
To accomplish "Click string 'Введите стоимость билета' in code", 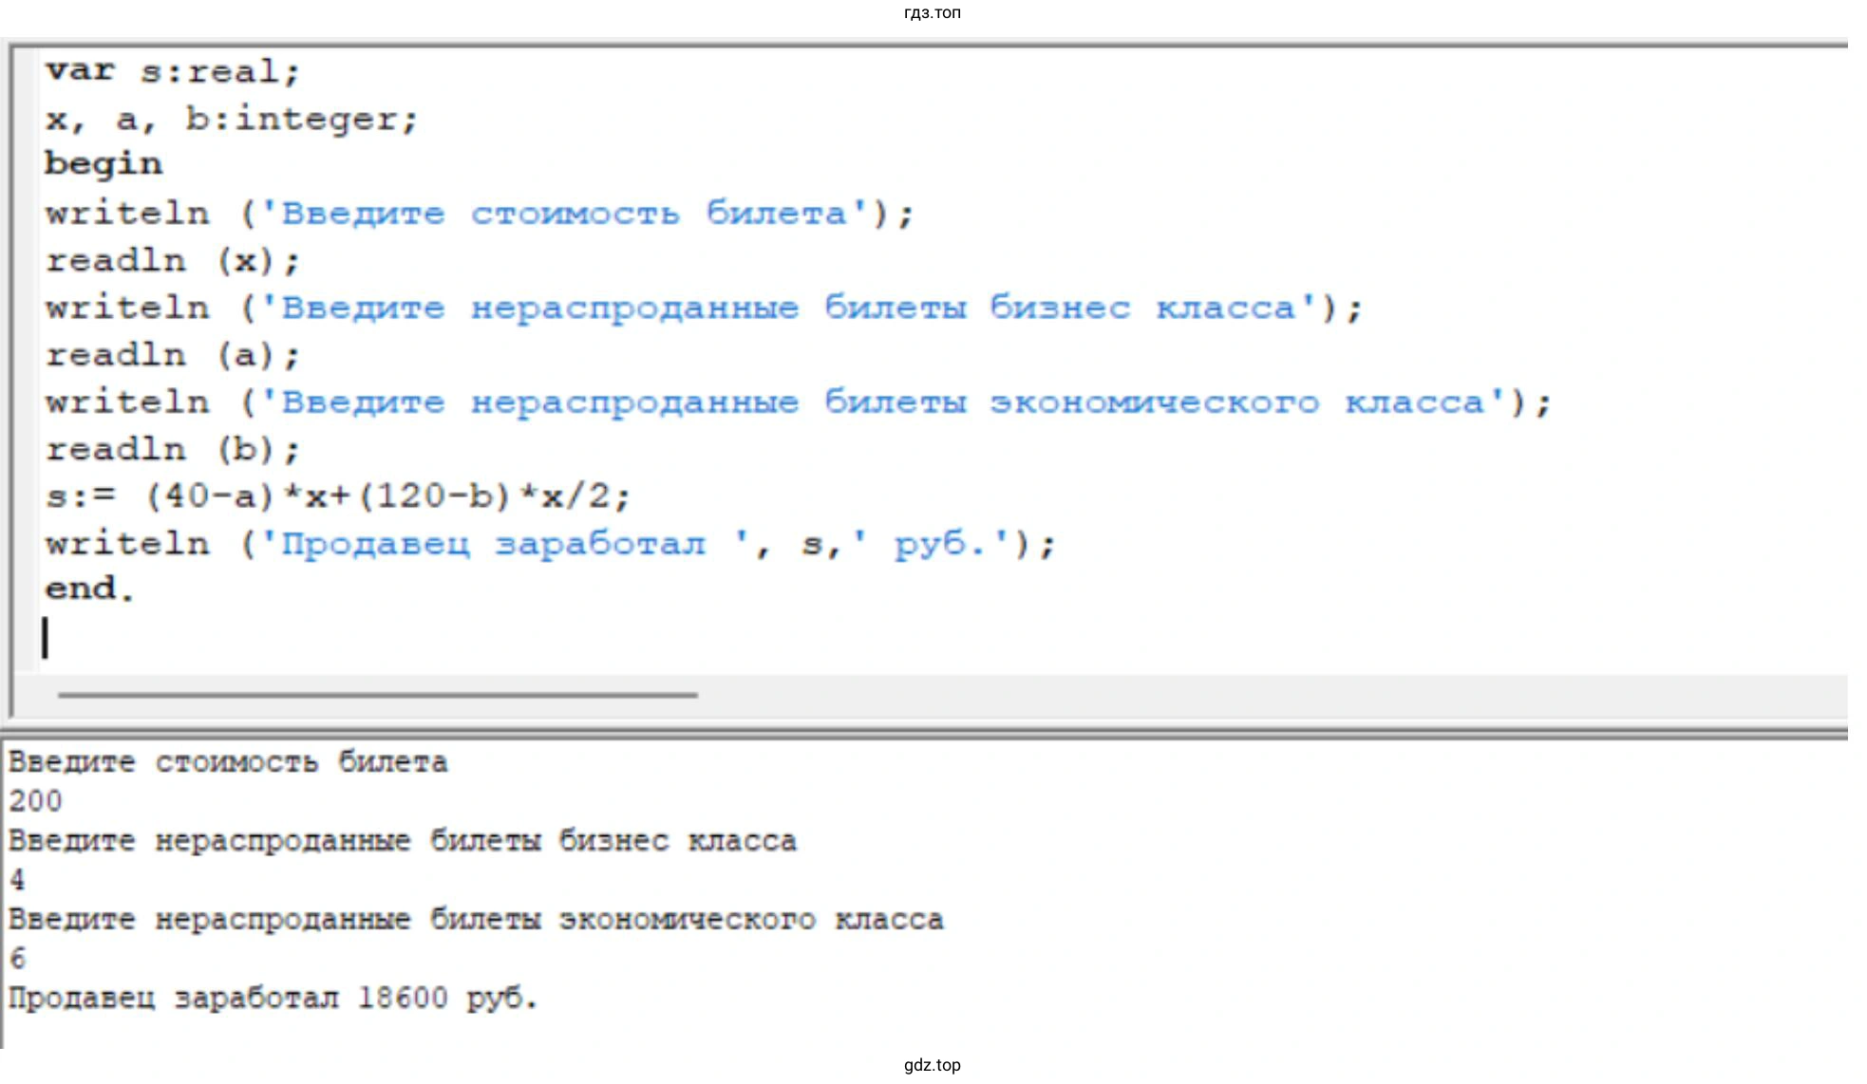I will point(564,214).
